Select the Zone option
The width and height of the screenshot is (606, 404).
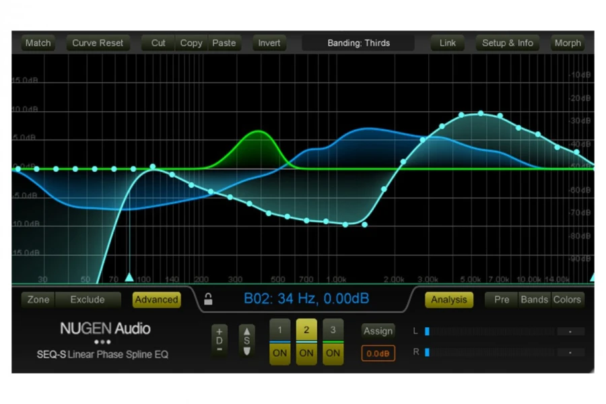click(x=38, y=300)
